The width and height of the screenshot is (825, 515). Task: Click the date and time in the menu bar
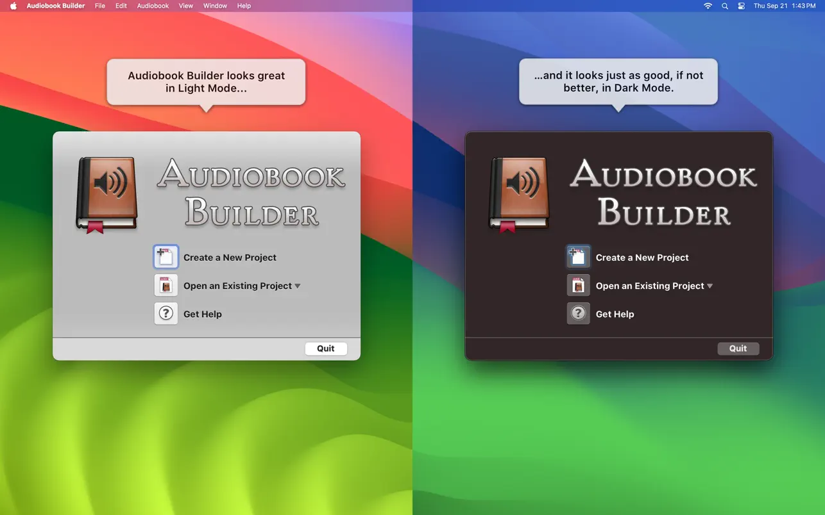pyautogui.click(x=785, y=6)
